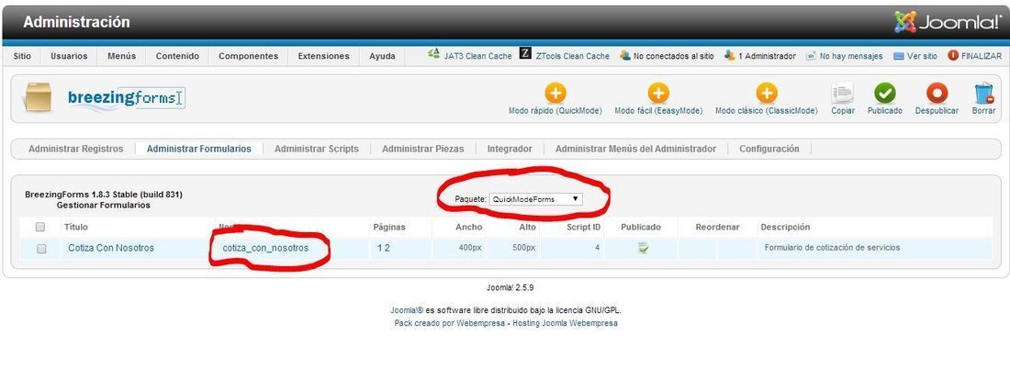Open the Componentes menu

tap(249, 56)
